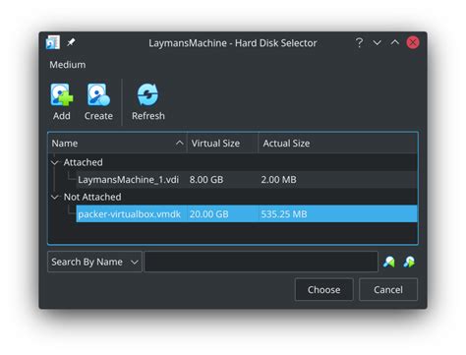Toggle the pin on title bar

pyautogui.click(x=71, y=42)
